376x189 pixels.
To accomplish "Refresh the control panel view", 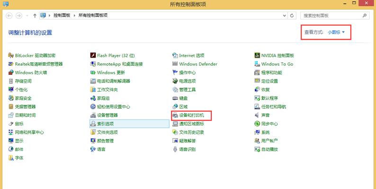I will click(x=292, y=16).
